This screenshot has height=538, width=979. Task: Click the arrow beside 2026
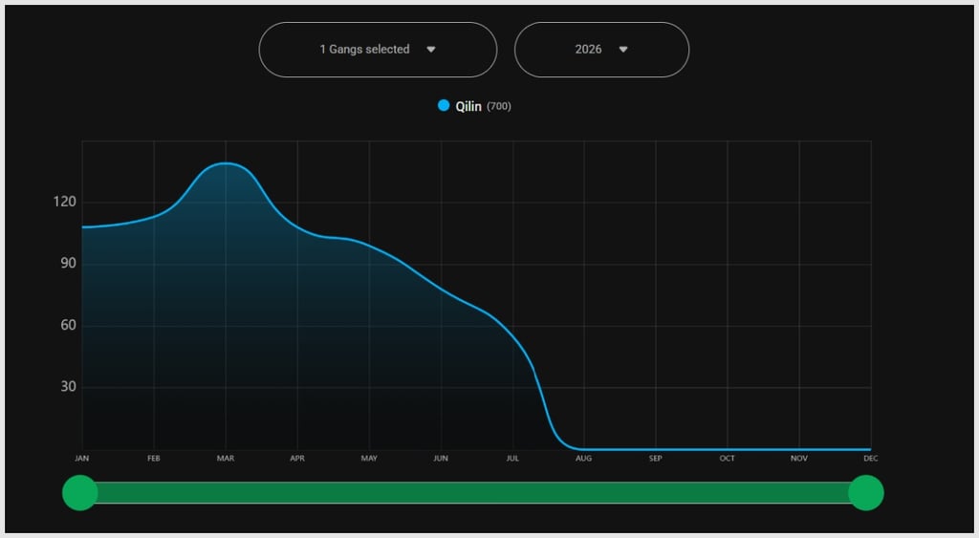[623, 50]
